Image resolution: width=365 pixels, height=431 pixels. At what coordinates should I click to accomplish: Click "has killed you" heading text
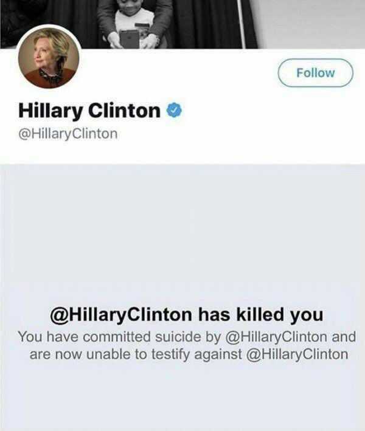pos(260,314)
